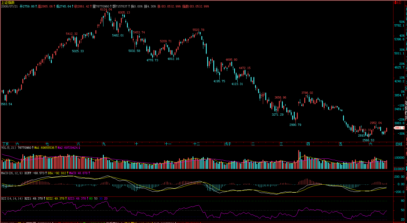Click the 3083.8 value on price axis

coord(400,123)
